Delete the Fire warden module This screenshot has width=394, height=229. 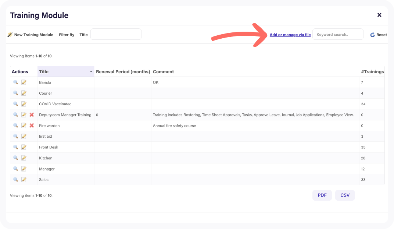click(32, 126)
